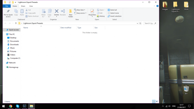Viewport: 194px width, 109px height.
Task: Go up one folder level
Action: coord(16,23)
